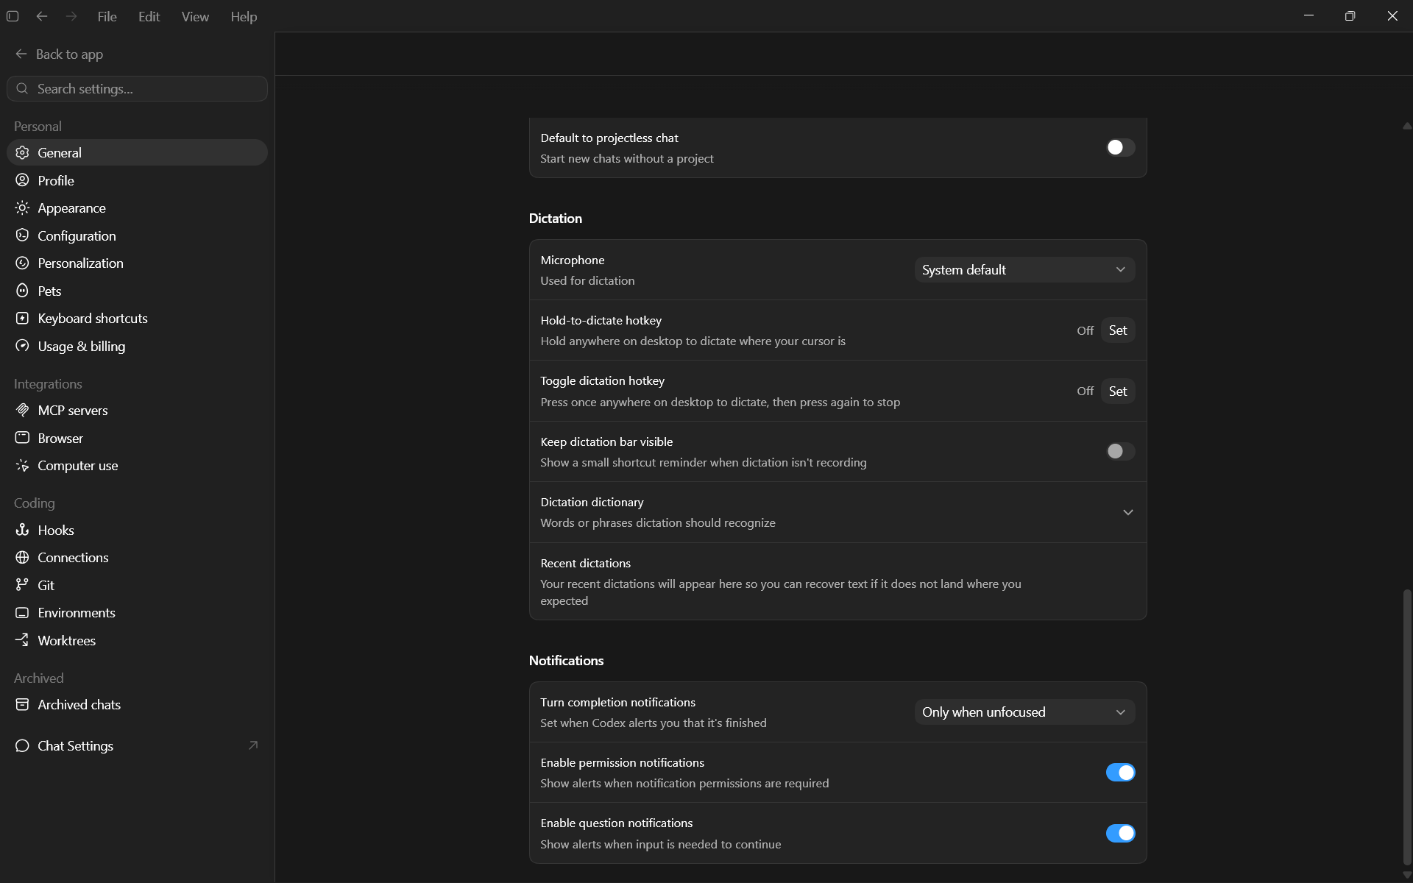Open the File menu
The width and height of the screenshot is (1413, 883).
point(107,16)
